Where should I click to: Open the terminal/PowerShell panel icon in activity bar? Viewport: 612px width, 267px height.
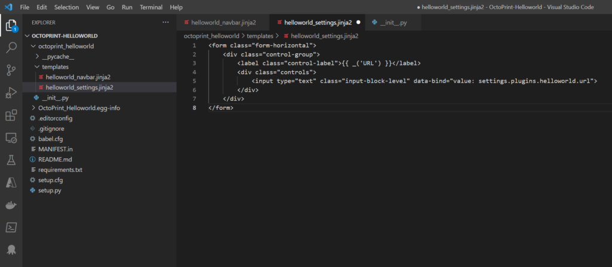[x=11, y=228]
